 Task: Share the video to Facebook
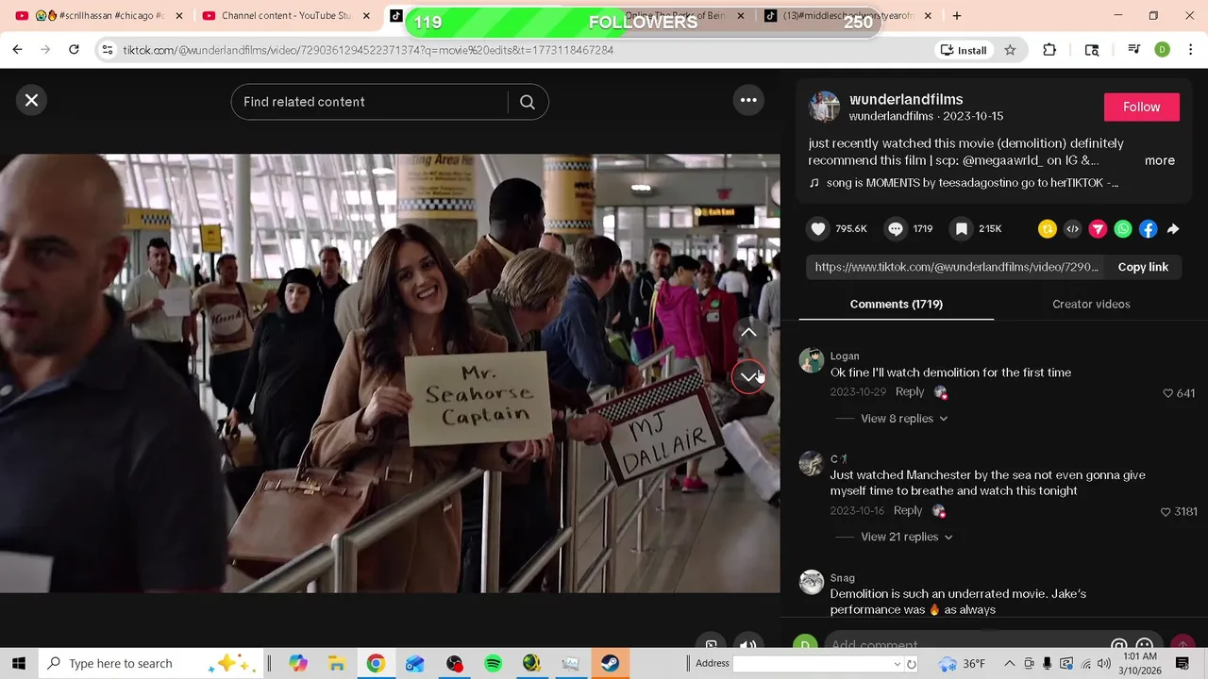click(x=1148, y=228)
